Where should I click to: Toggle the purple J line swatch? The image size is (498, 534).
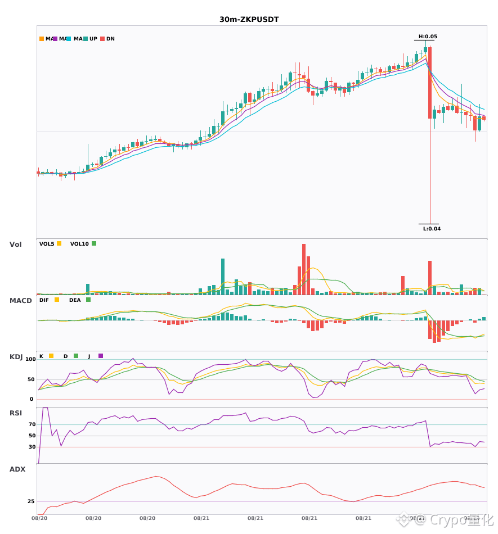click(101, 356)
